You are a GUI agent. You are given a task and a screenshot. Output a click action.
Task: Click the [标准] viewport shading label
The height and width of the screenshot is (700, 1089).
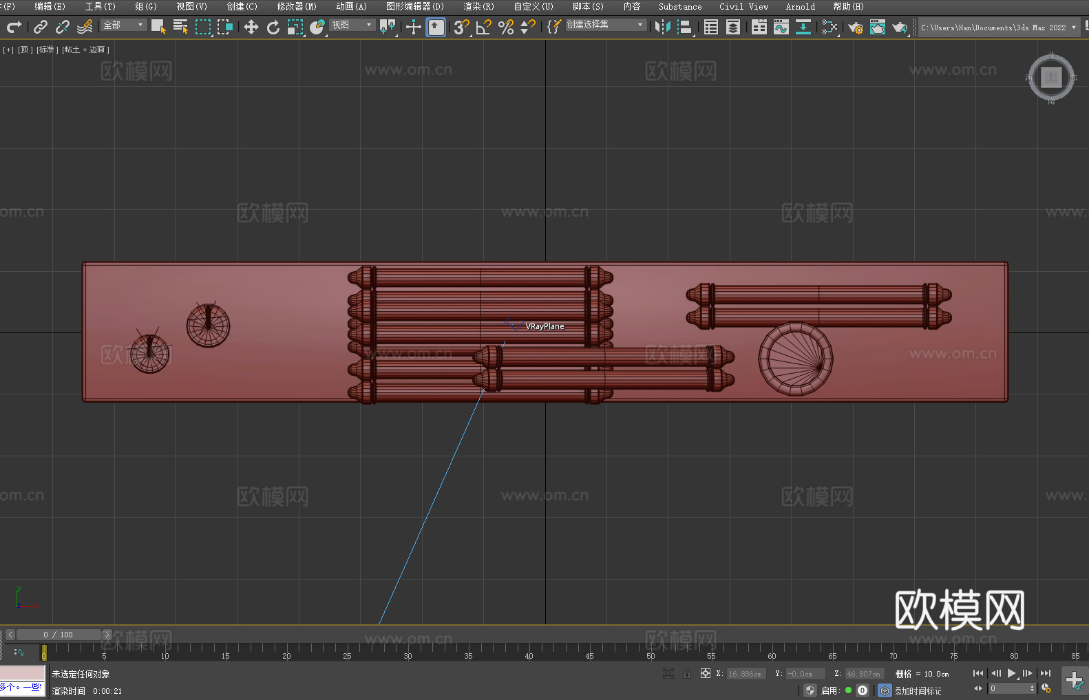pyautogui.click(x=47, y=50)
